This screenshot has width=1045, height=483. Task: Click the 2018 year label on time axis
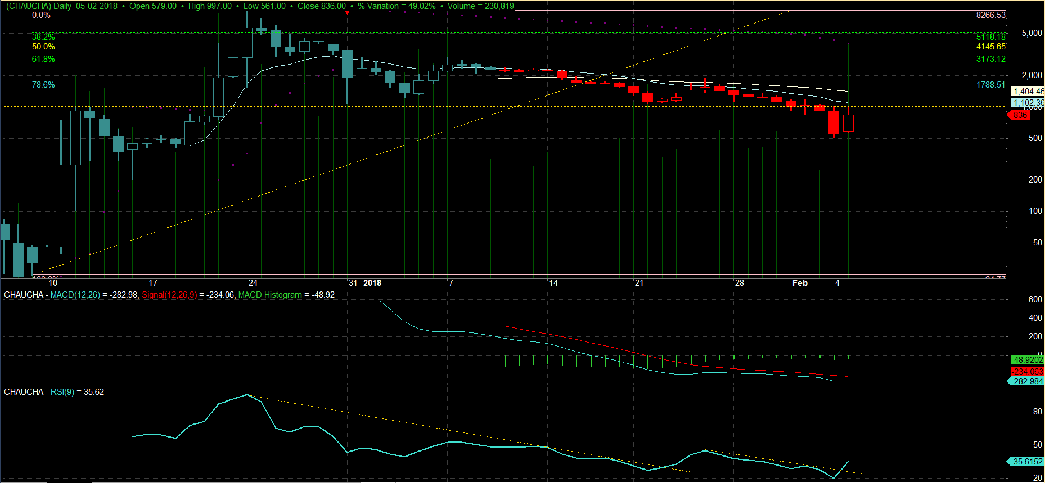[372, 283]
